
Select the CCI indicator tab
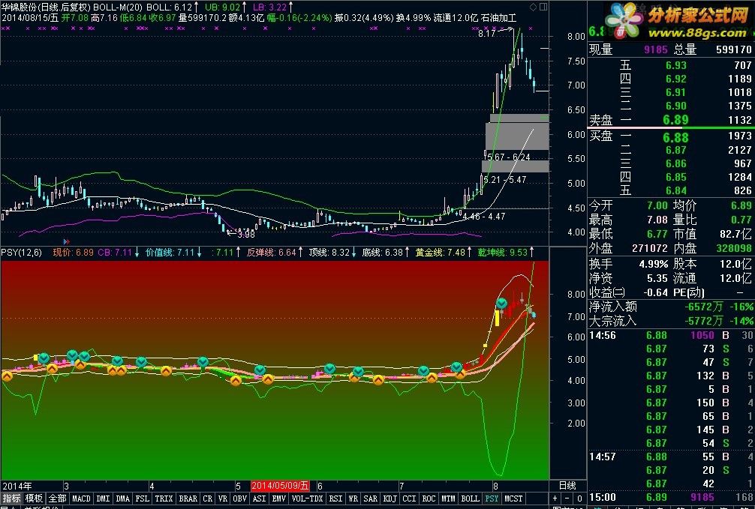[x=409, y=499]
